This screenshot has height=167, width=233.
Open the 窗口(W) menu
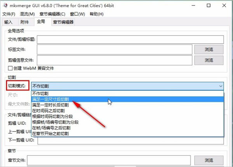click(x=77, y=14)
